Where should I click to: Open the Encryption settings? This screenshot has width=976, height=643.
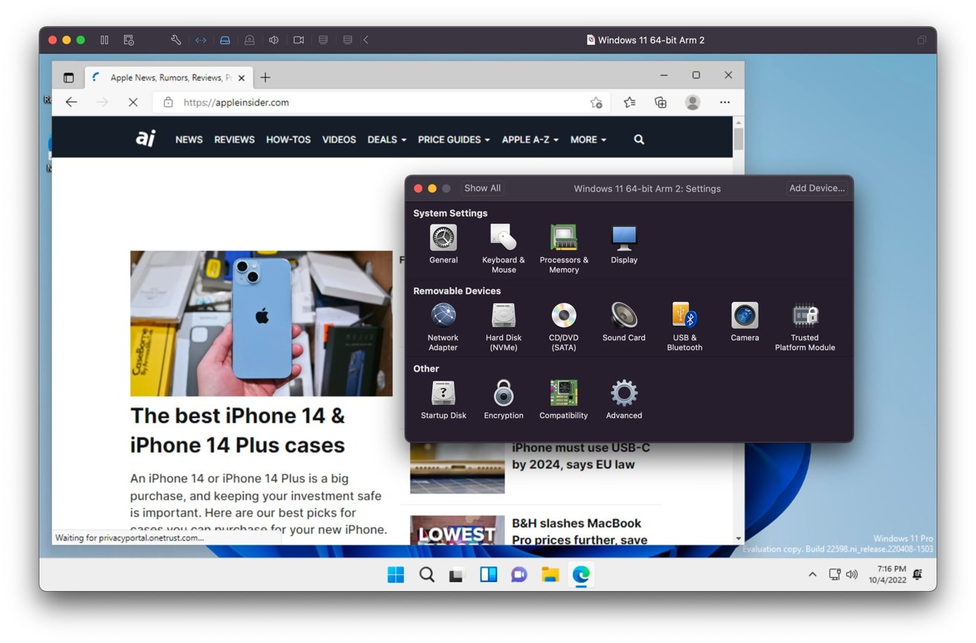[504, 394]
